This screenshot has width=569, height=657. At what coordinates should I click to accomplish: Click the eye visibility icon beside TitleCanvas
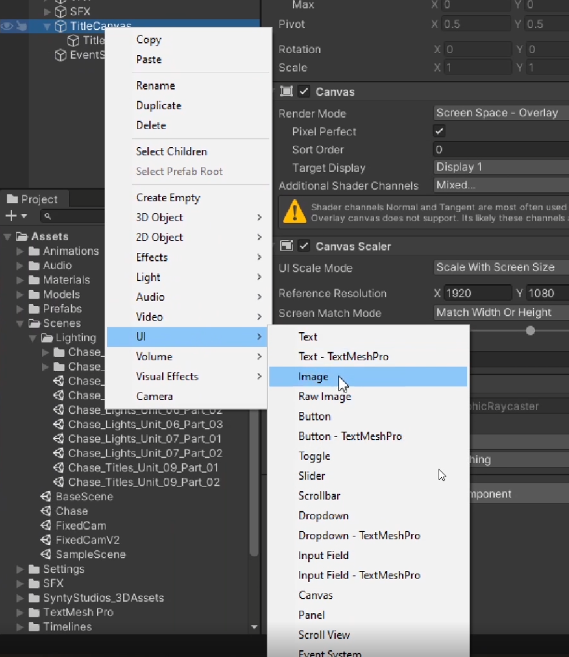point(7,26)
